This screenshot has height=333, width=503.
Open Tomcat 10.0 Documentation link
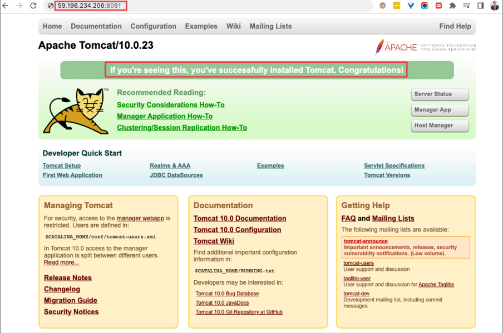pyautogui.click(x=240, y=219)
